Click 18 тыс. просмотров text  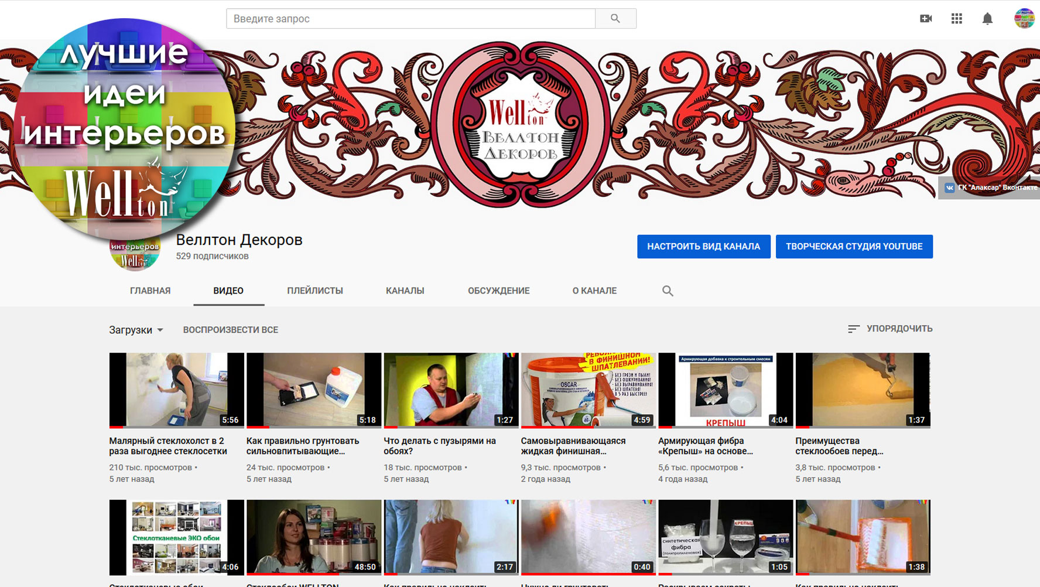pos(423,467)
